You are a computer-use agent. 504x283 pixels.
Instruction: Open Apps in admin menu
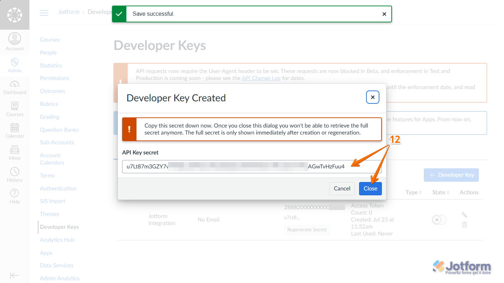(46, 253)
